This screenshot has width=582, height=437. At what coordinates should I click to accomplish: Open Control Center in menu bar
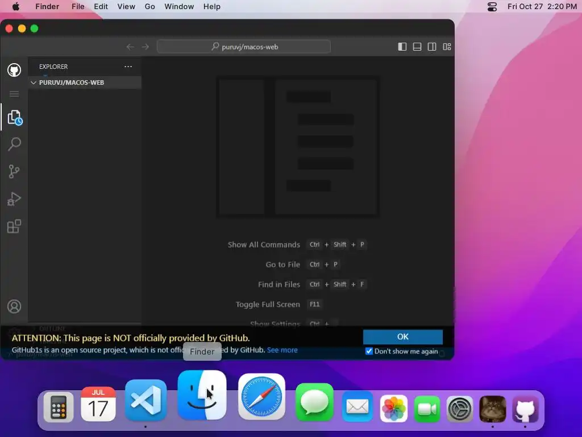pos(492,7)
